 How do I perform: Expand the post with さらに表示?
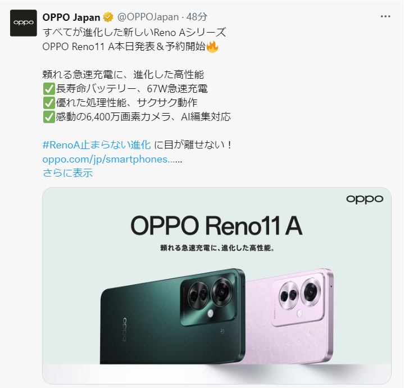[x=67, y=173]
